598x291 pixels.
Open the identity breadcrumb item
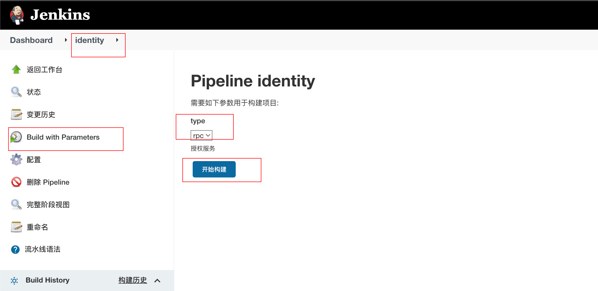pyautogui.click(x=89, y=40)
